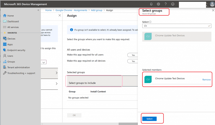Open Dashboard in the sidebar
This screenshot has height=125, width=215.
click(13, 22)
